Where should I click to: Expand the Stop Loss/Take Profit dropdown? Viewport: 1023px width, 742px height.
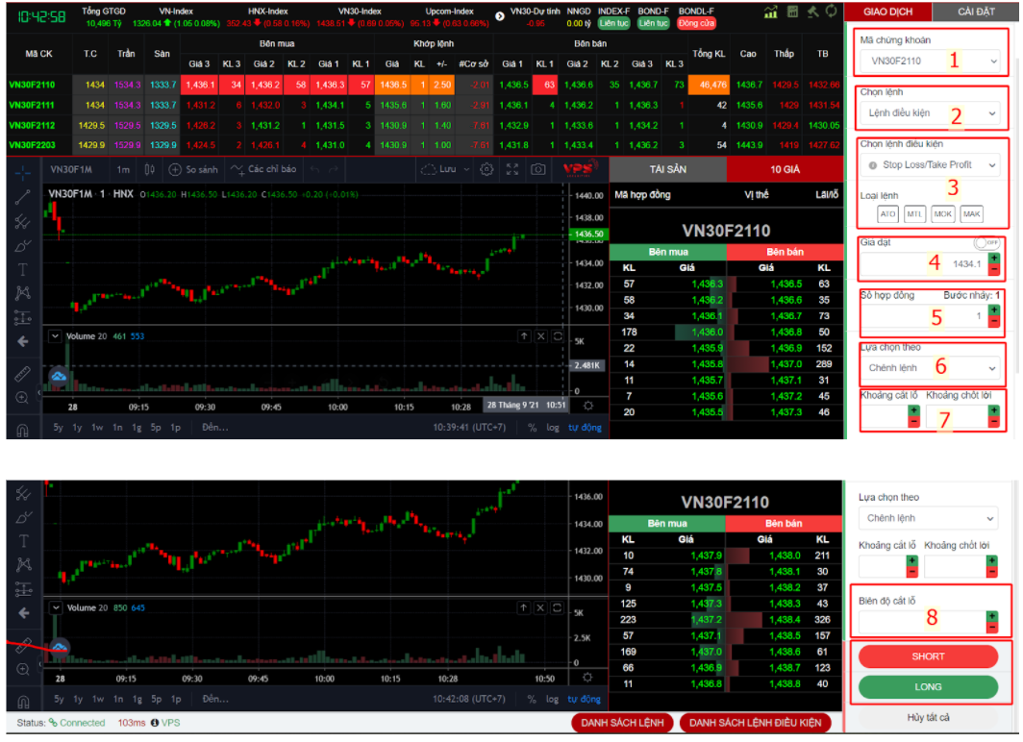pyautogui.click(x=929, y=165)
